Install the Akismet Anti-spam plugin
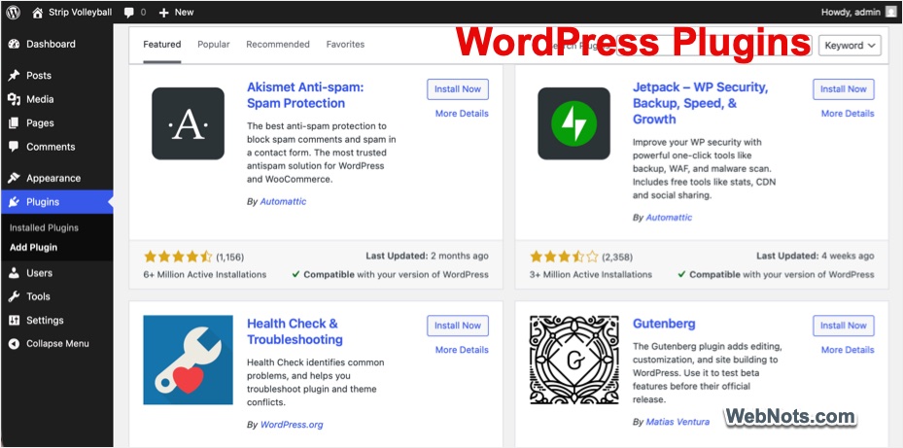 (x=458, y=89)
